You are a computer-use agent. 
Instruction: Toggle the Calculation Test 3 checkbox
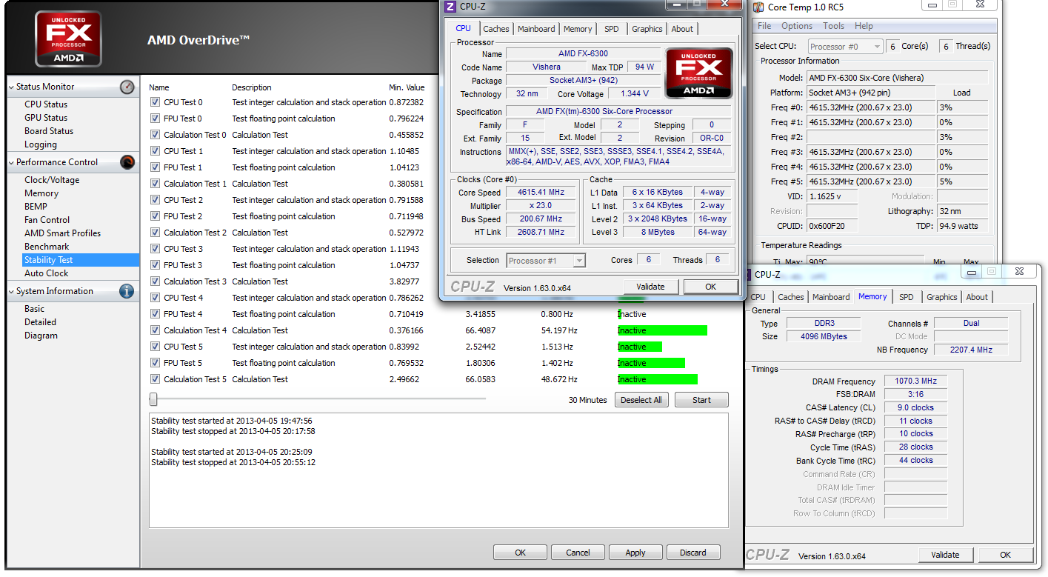[155, 281]
